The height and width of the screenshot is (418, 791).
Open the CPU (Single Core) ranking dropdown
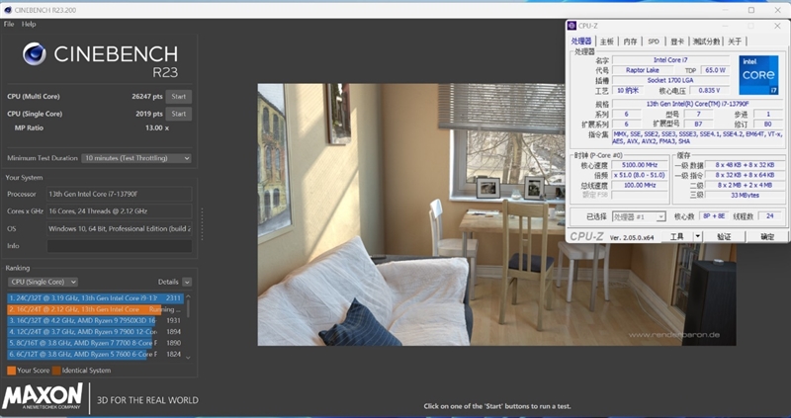(43, 282)
